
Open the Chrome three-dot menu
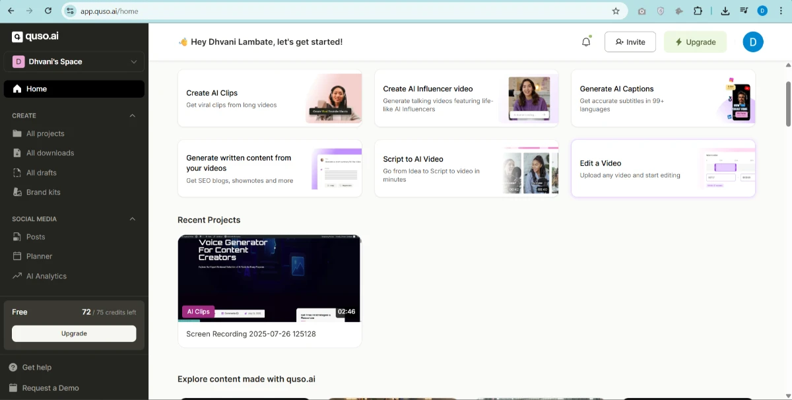(x=781, y=11)
